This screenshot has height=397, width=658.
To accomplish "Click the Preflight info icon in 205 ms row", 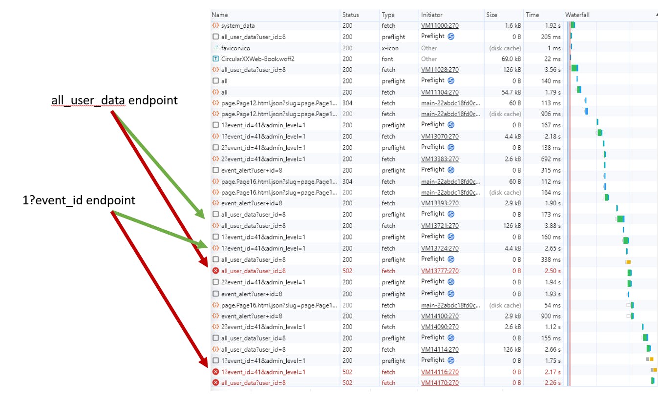I will 451,37.
